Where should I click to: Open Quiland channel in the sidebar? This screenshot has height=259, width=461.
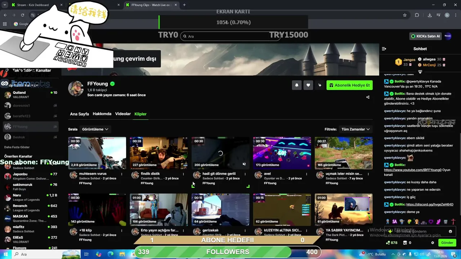point(31,95)
